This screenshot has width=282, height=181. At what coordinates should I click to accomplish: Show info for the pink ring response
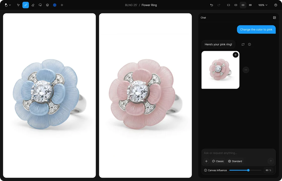250,44
